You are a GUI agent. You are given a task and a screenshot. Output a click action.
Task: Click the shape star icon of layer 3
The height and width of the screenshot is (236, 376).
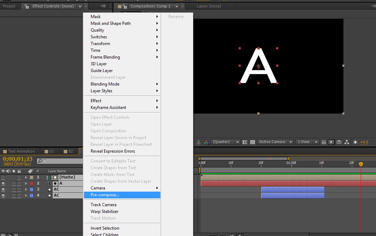[x=50, y=190]
